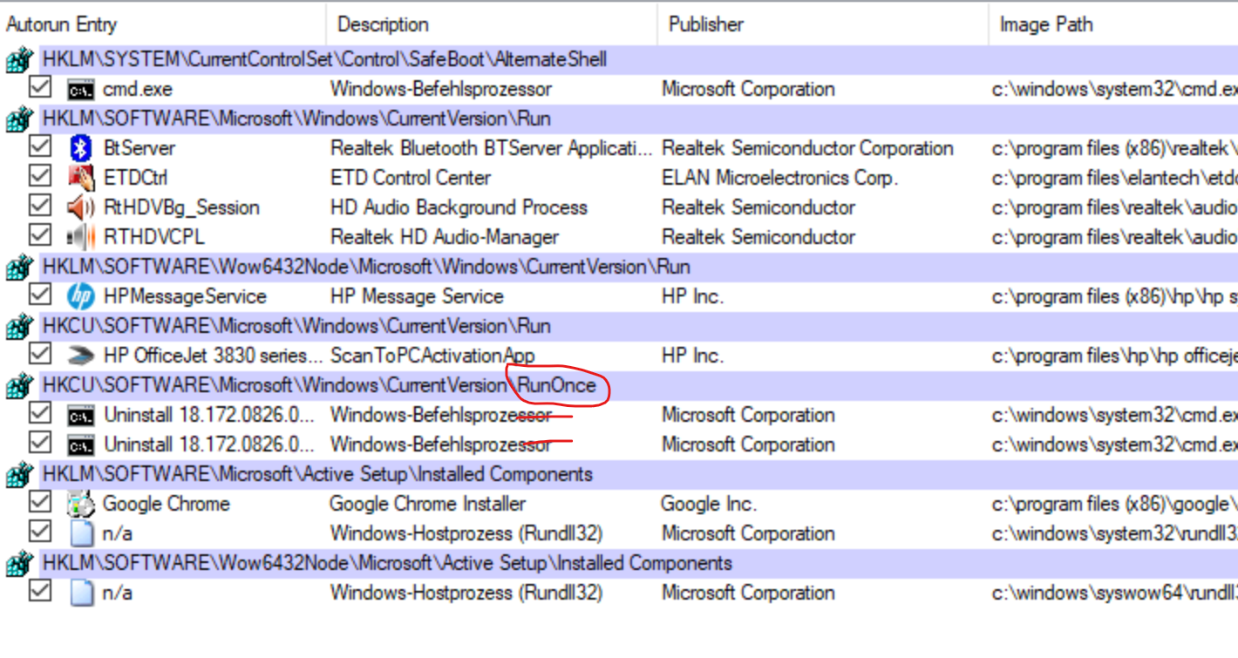This screenshot has width=1238, height=658.
Task: Click the 'HP Inc.' publisher in the HPMessageService row
Action: (x=692, y=296)
